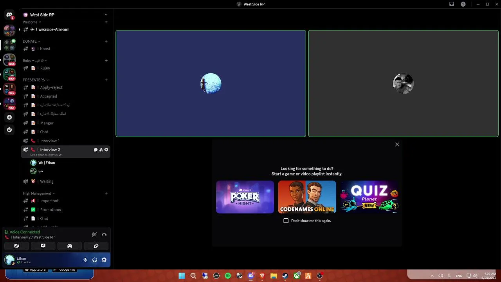Click Ethan's avatar in user panel
Image resolution: width=501 pixels, height=282 pixels.
[9, 260]
